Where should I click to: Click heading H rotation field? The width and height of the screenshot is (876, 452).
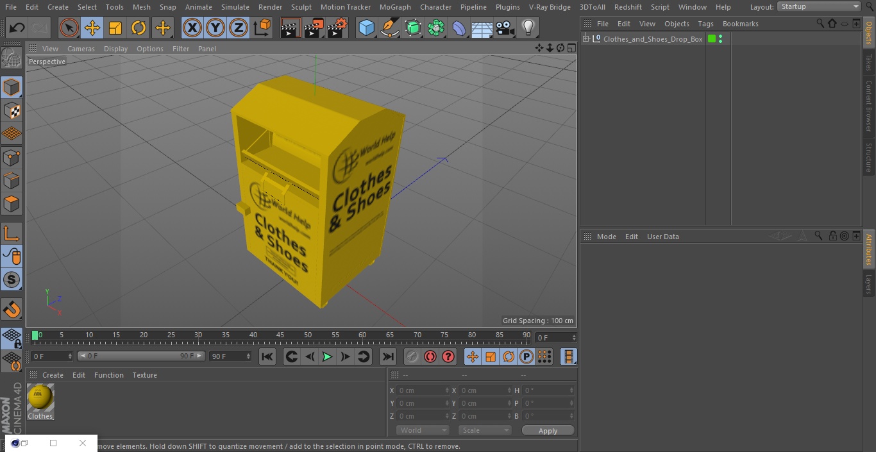pos(548,390)
